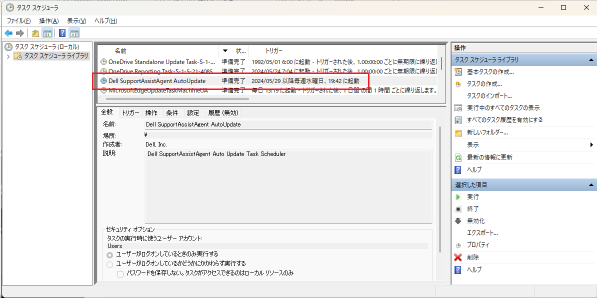
Task: Click the red 削除 (Delete) action
Action: click(473, 257)
